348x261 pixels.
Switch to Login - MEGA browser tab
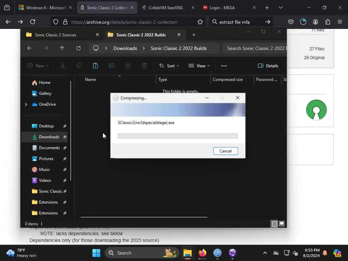tap(229, 7)
